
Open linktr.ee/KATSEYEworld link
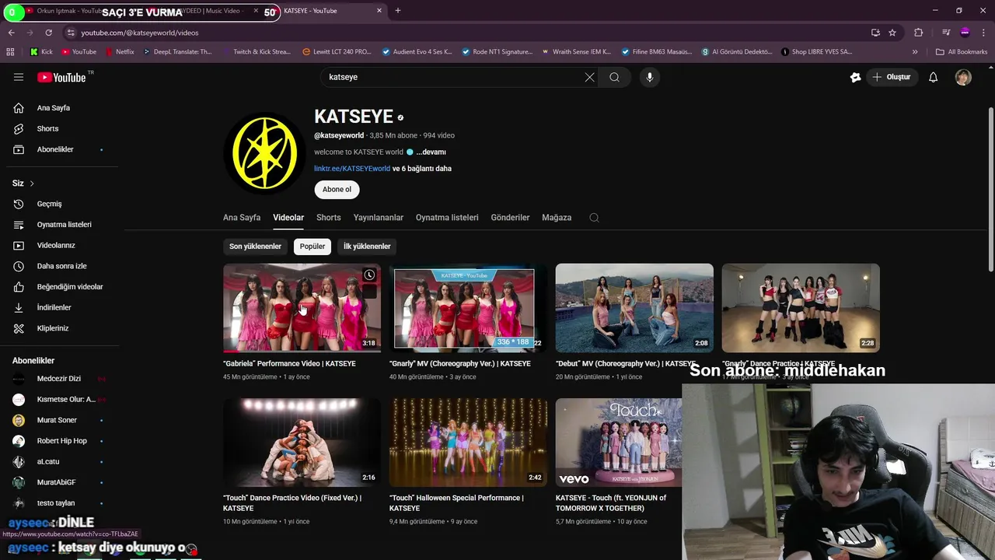coord(352,169)
